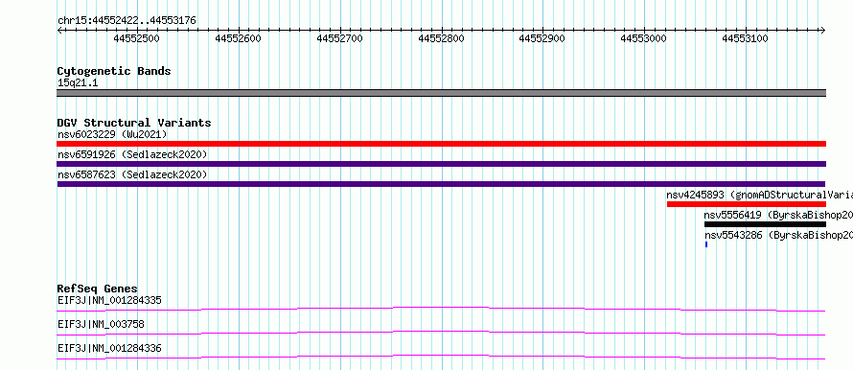The height and width of the screenshot is (370, 853).
Task: Select the magenta NM_003758 intron line
Action: click(x=441, y=333)
